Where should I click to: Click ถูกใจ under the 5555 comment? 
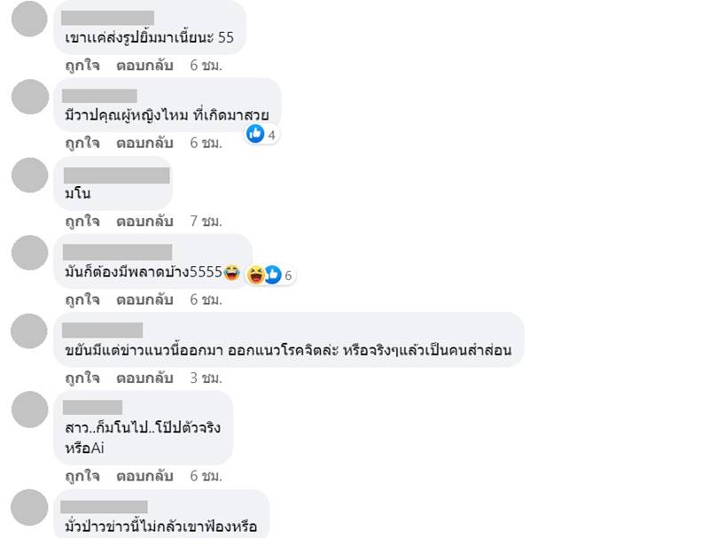(x=82, y=300)
